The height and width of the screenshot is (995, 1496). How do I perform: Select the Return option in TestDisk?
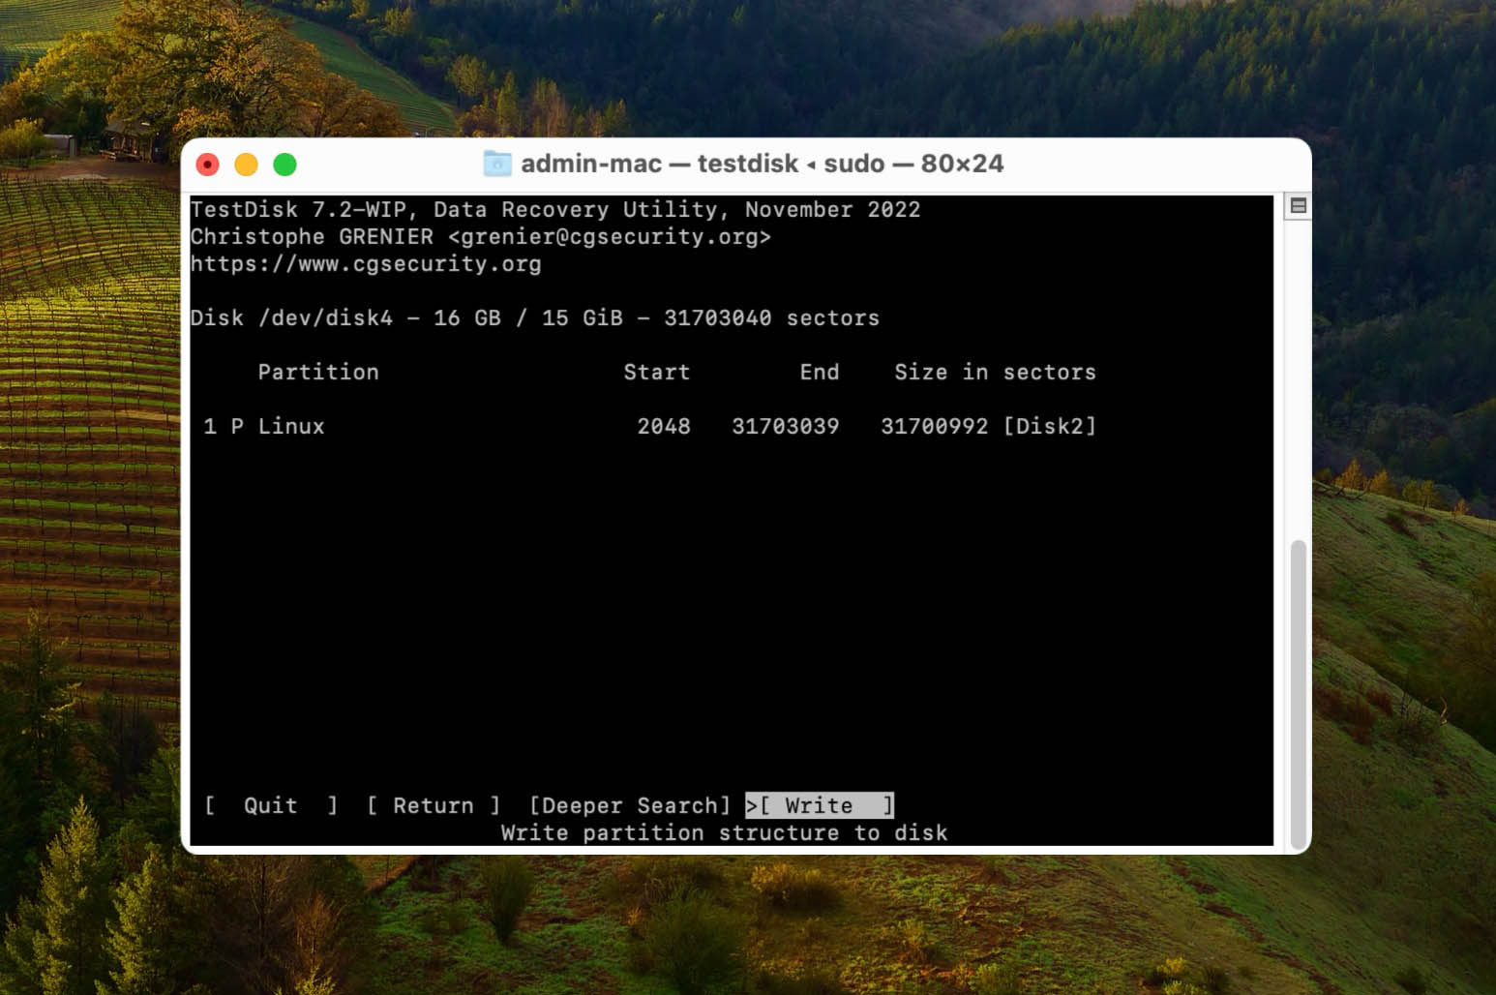pos(433,805)
